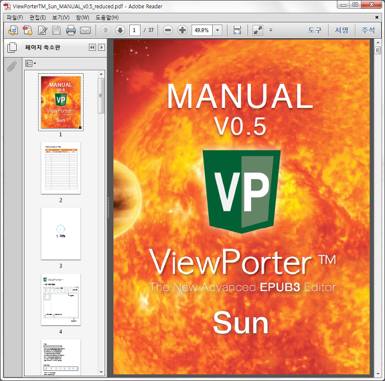Open the 도움말(H) menu

[107, 17]
